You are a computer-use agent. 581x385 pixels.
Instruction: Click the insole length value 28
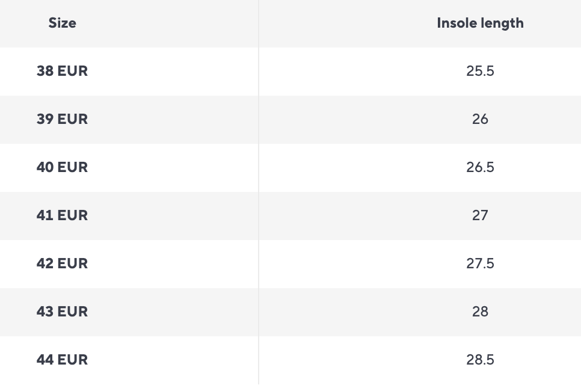(x=480, y=312)
